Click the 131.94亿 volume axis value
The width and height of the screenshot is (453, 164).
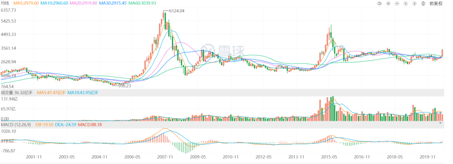pos(9,99)
